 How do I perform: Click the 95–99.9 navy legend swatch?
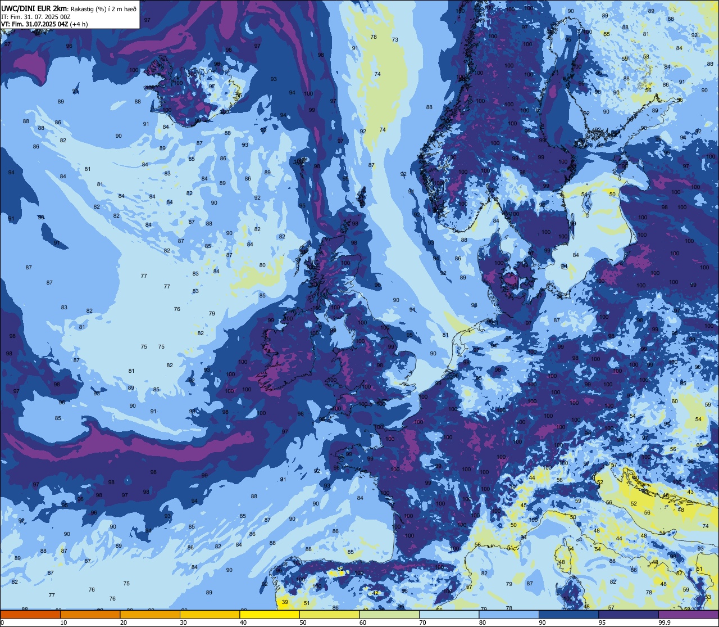click(x=629, y=614)
